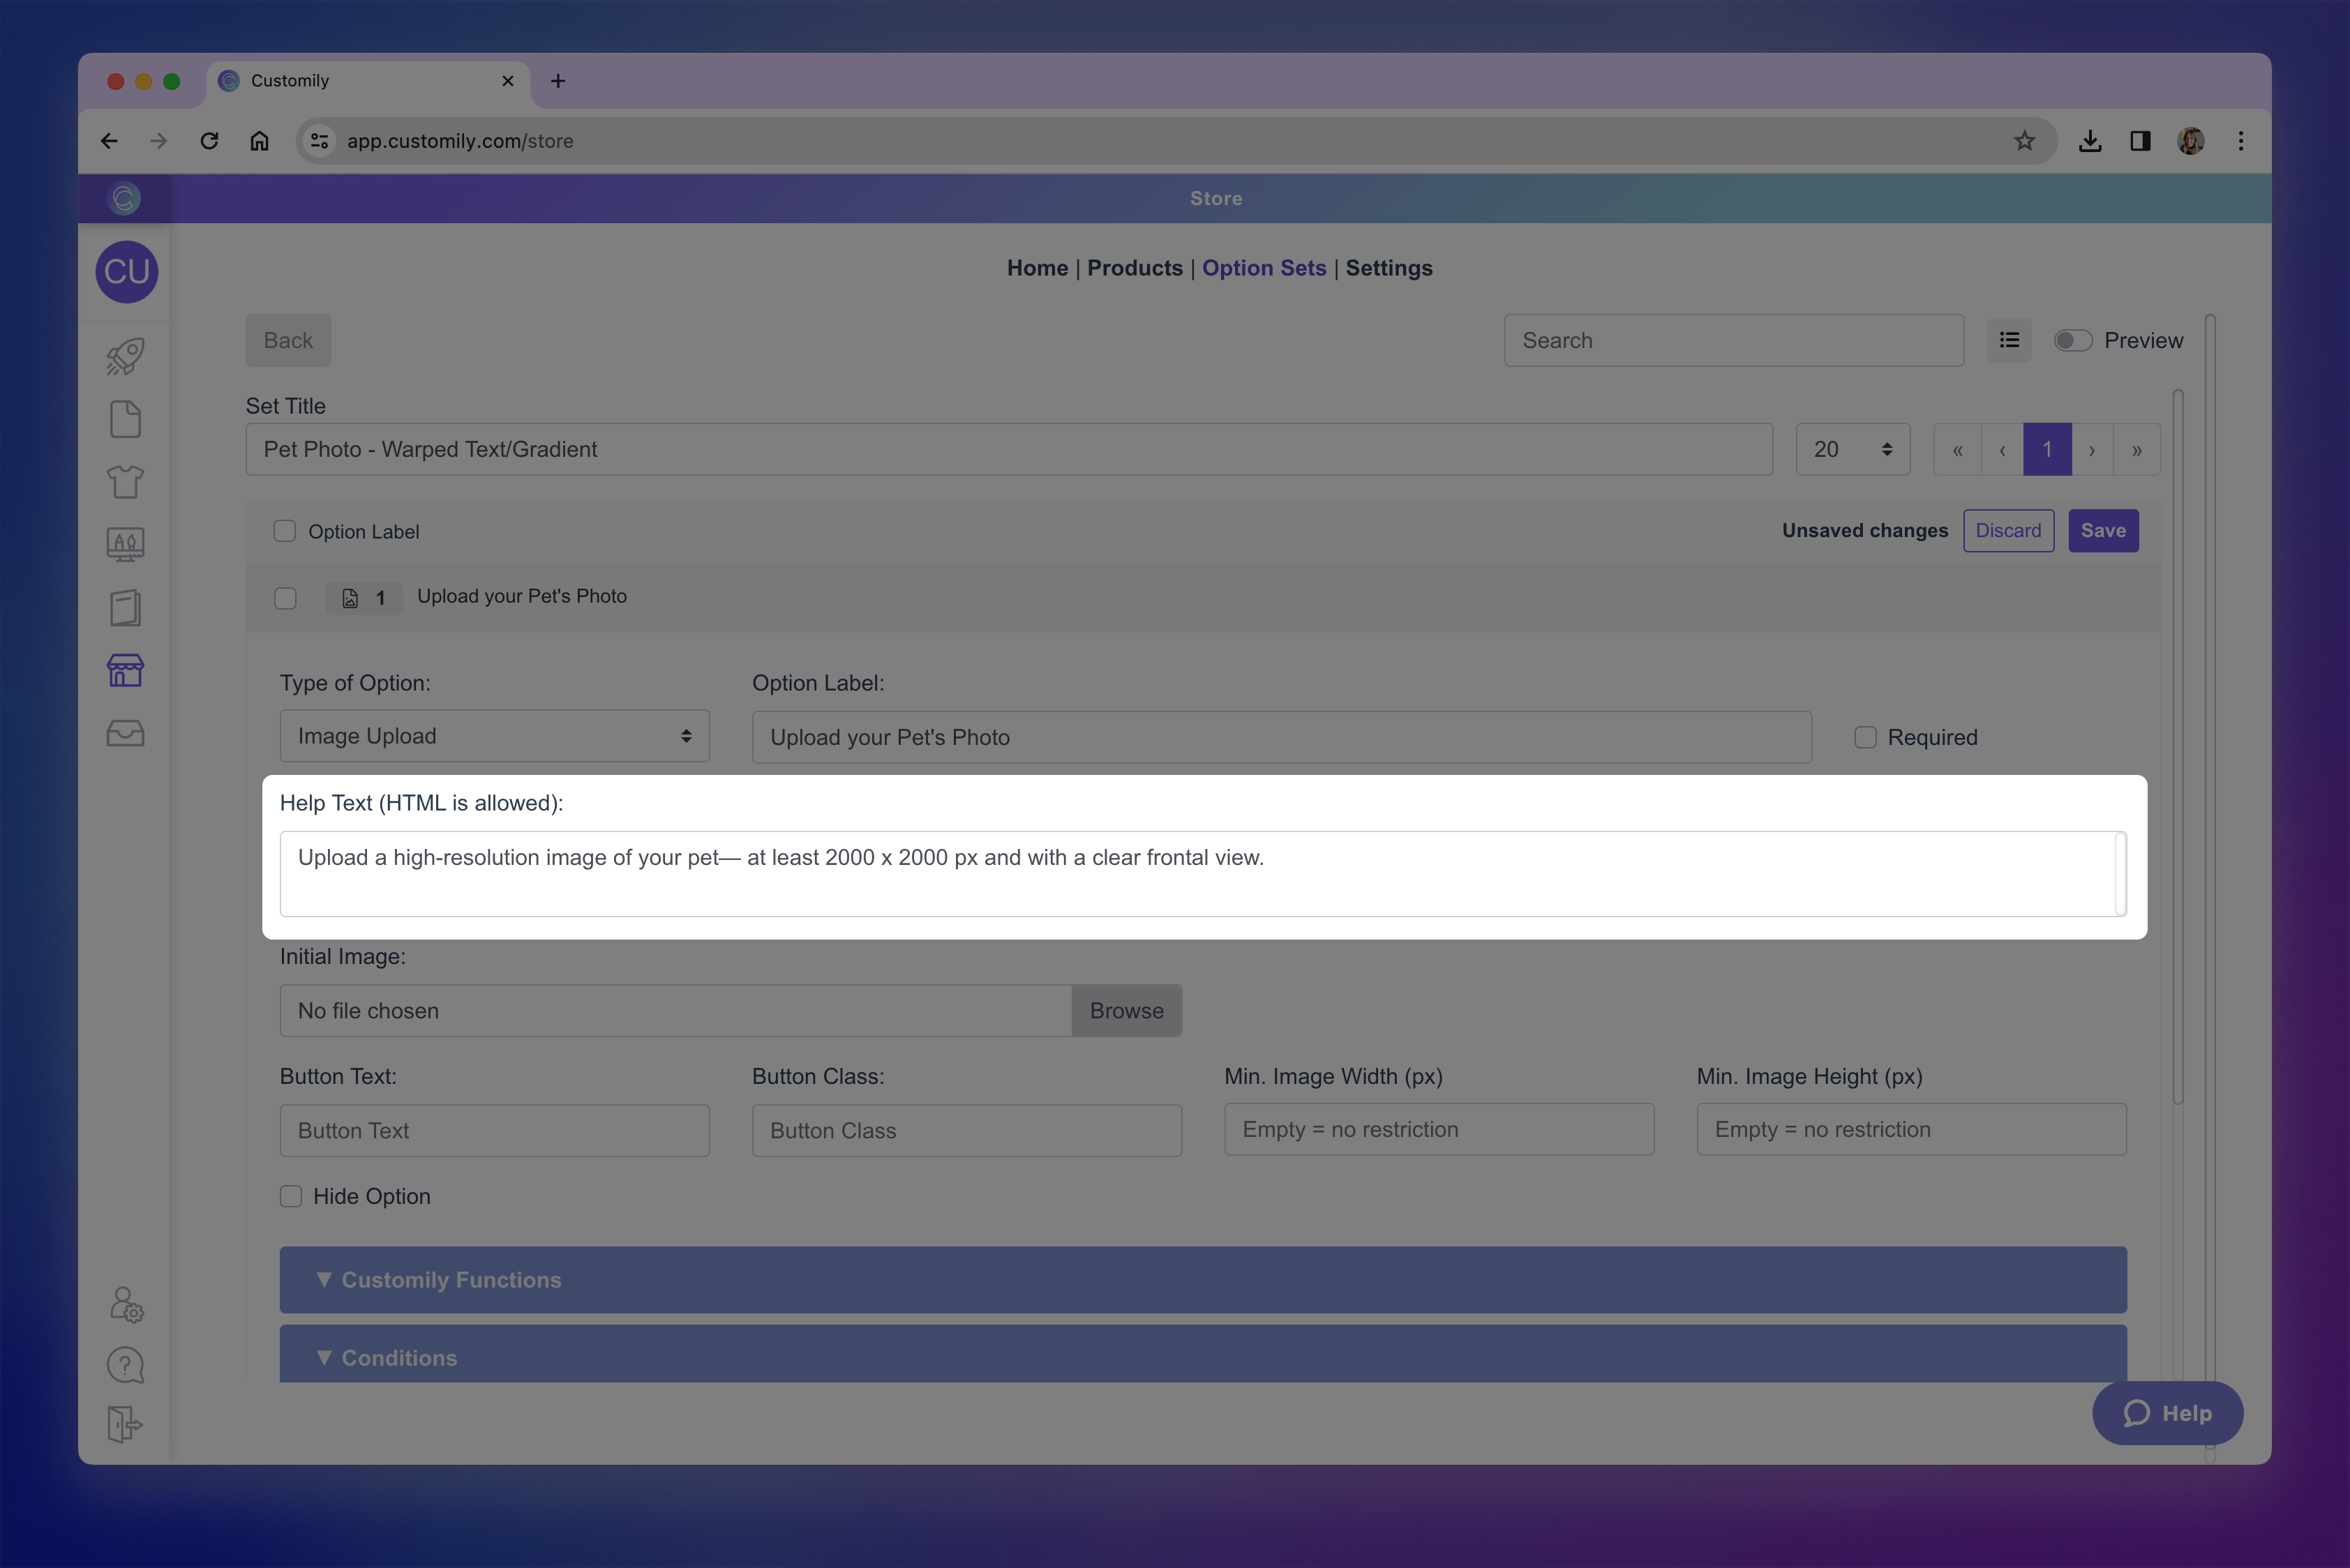Enable the Hide Option checkbox
Screen dimensions: 2350x1568
click(x=291, y=1196)
